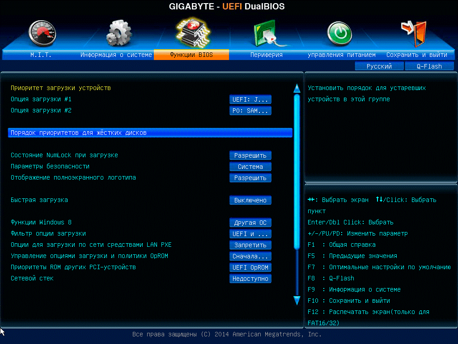Launch the Q-Flash button
The width and height of the screenshot is (458, 344).
(x=429, y=66)
